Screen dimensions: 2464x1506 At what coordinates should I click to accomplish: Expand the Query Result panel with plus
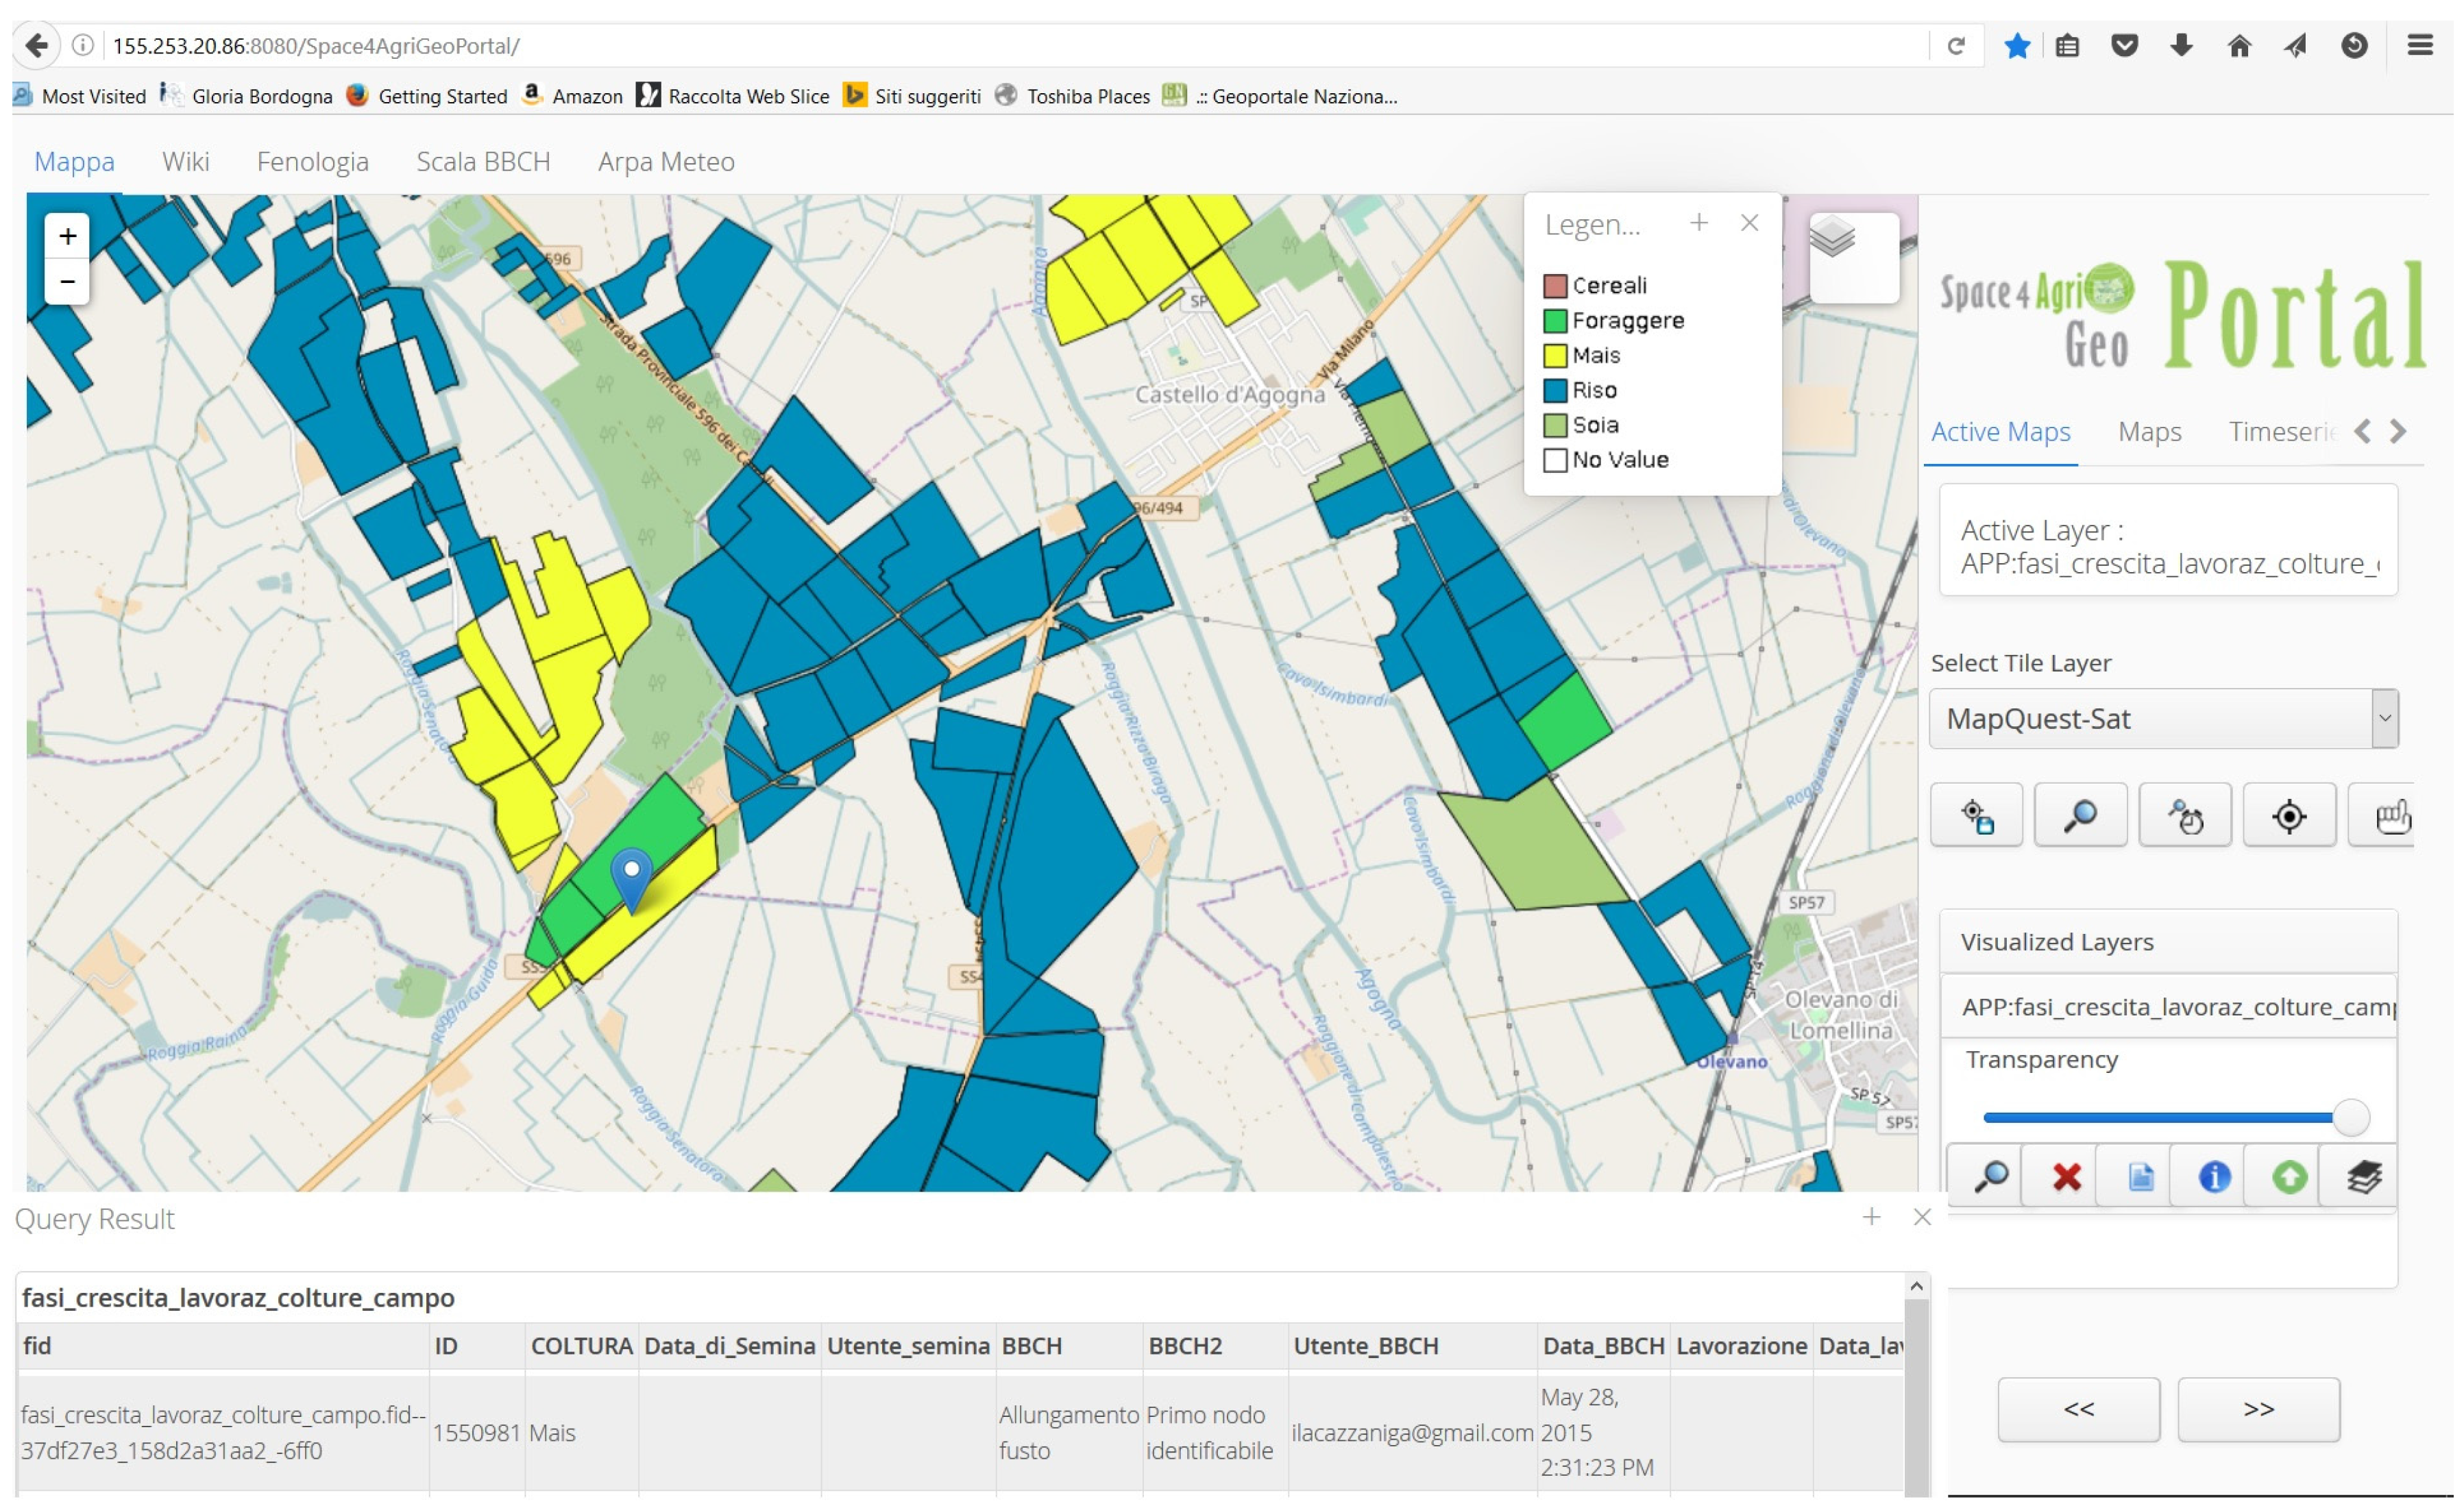(x=1871, y=1216)
